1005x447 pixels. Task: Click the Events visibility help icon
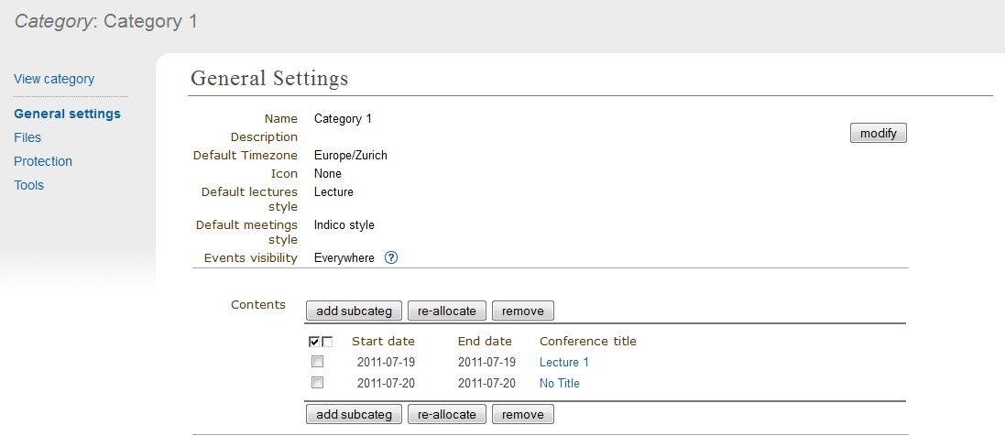391,258
